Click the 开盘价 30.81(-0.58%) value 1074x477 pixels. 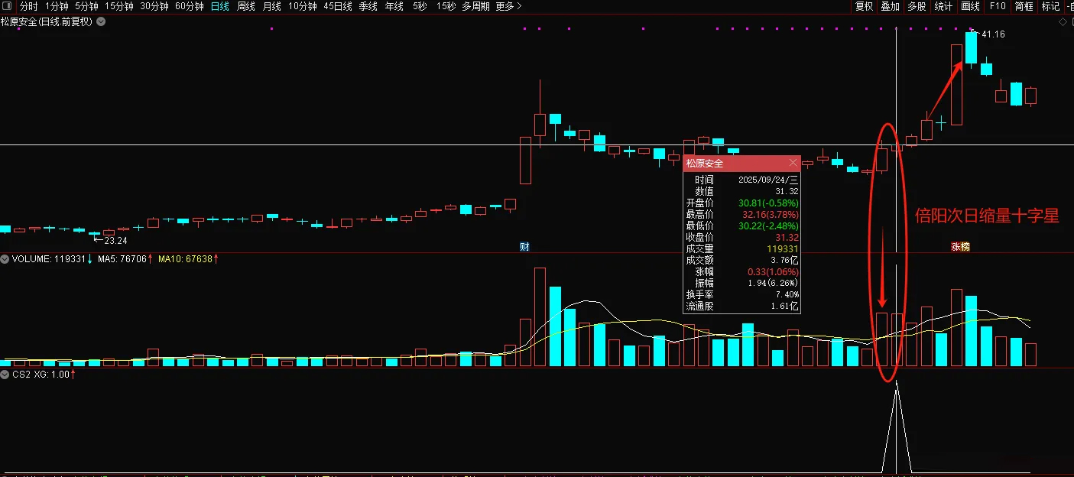point(768,203)
